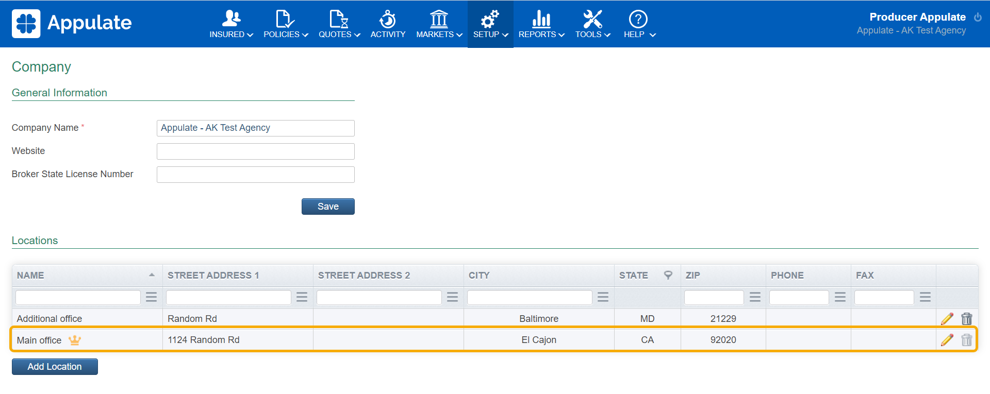Expand the POLICIES dropdown chevron
The image size is (990, 394).
[305, 35]
